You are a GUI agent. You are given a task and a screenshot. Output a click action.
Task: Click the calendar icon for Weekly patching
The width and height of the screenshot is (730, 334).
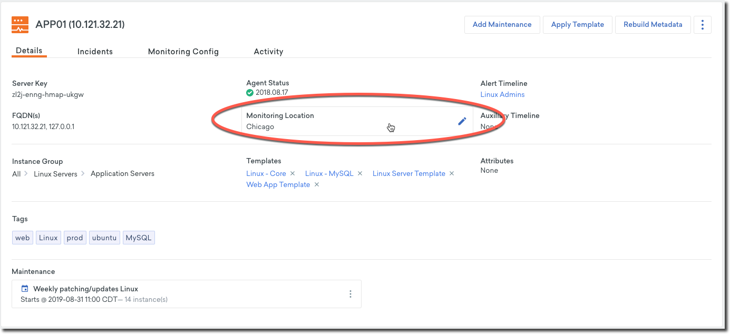point(24,289)
